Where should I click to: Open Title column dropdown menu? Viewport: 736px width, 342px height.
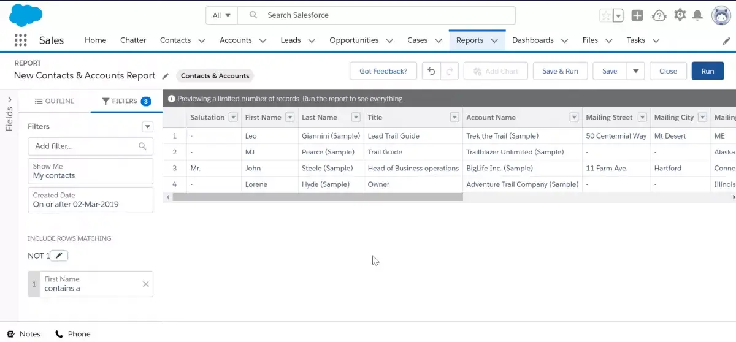[454, 118]
